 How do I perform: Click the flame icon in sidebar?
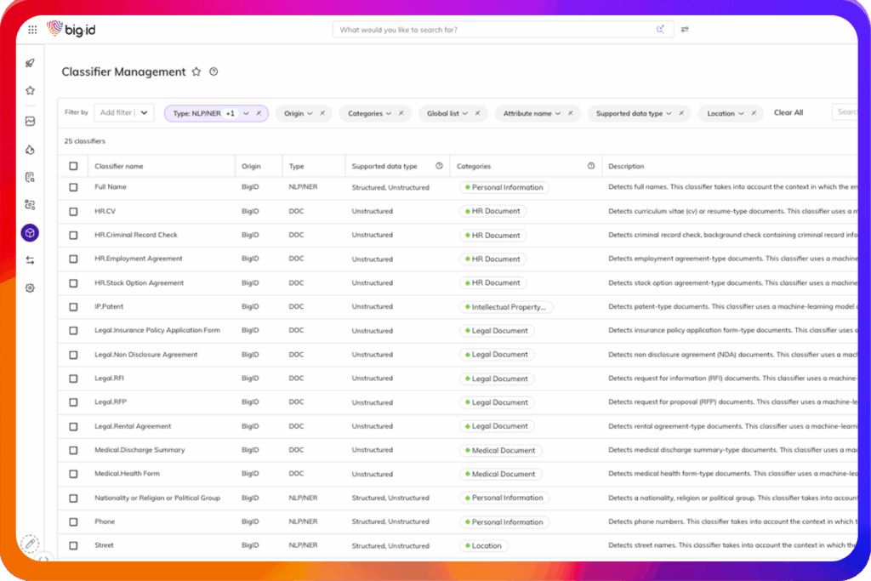pyautogui.click(x=30, y=150)
